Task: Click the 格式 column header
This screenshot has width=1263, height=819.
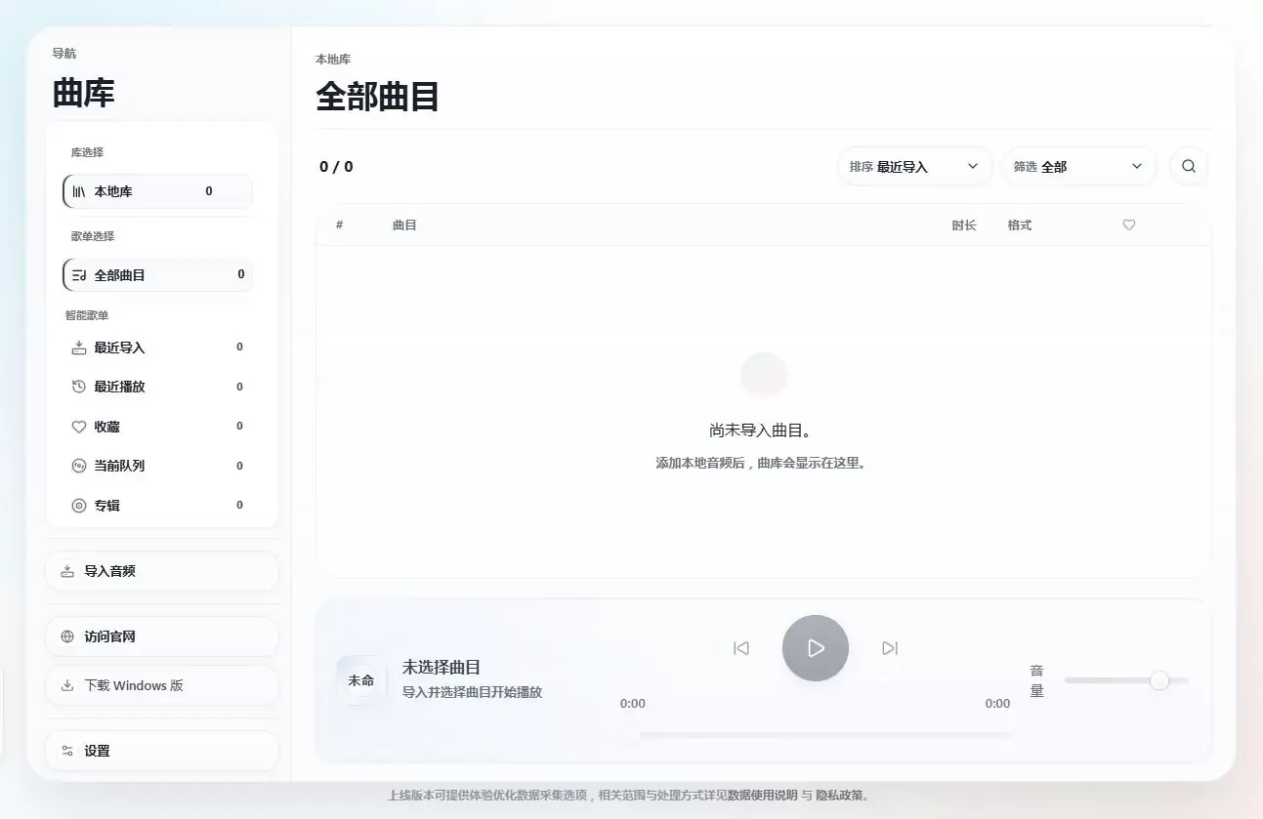Action: pyautogui.click(x=1020, y=225)
